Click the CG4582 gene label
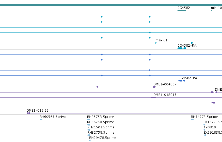Viewport: 222px width, 142px height. (x=184, y=8)
